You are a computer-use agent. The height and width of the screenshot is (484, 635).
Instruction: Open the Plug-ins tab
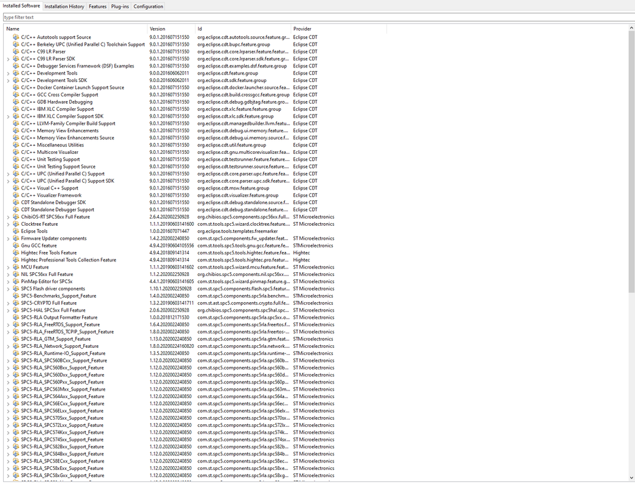click(x=120, y=6)
